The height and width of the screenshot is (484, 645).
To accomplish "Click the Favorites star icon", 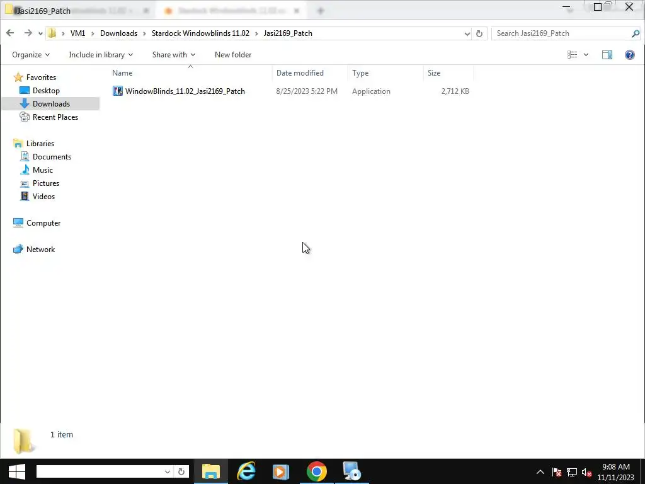I will tap(18, 78).
